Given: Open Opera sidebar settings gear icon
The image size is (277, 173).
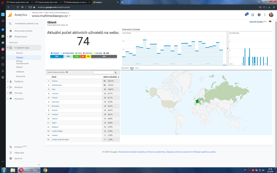Looking at the screenshot, I should coord(3,77).
